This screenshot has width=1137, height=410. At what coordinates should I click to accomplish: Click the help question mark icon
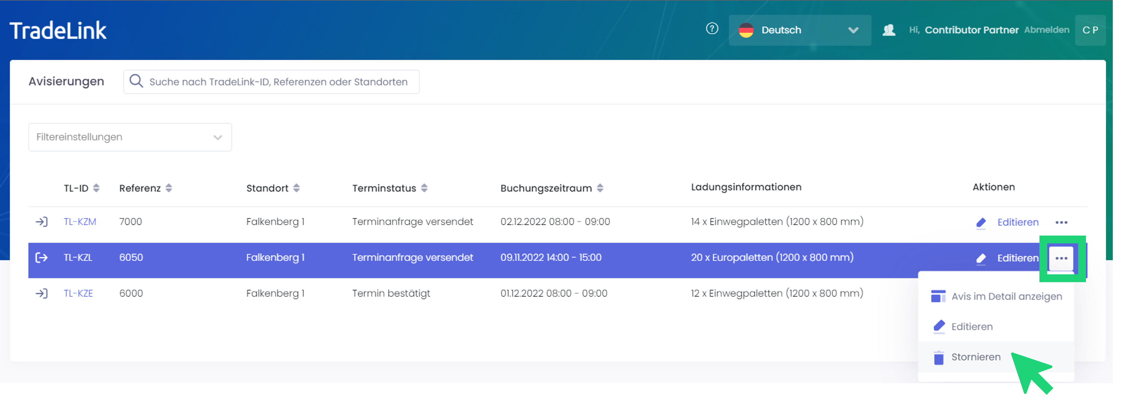tap(711, 29)
